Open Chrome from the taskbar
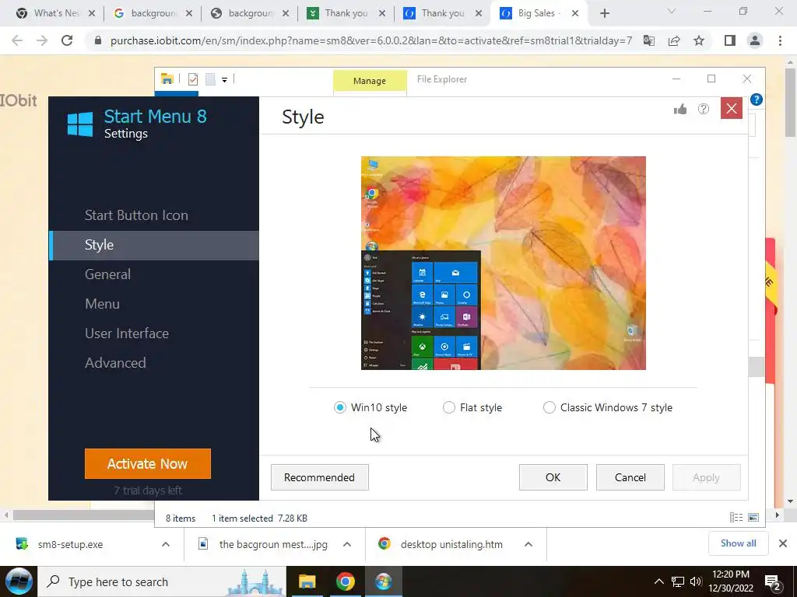This screenshot has width=797, height=597. point(345,581)
